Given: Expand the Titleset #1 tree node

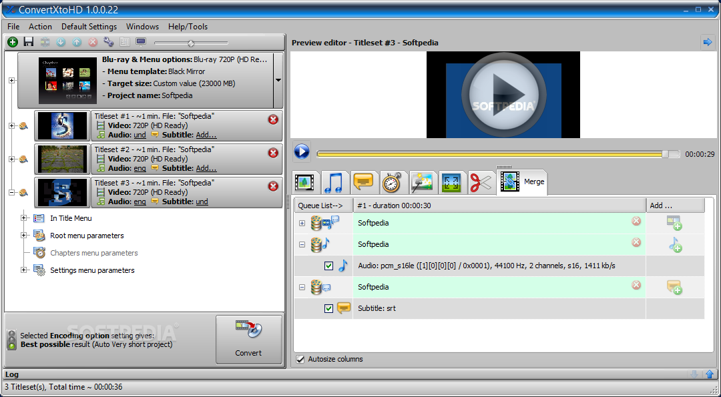Looking at the screenshot, I should (11, 125).
